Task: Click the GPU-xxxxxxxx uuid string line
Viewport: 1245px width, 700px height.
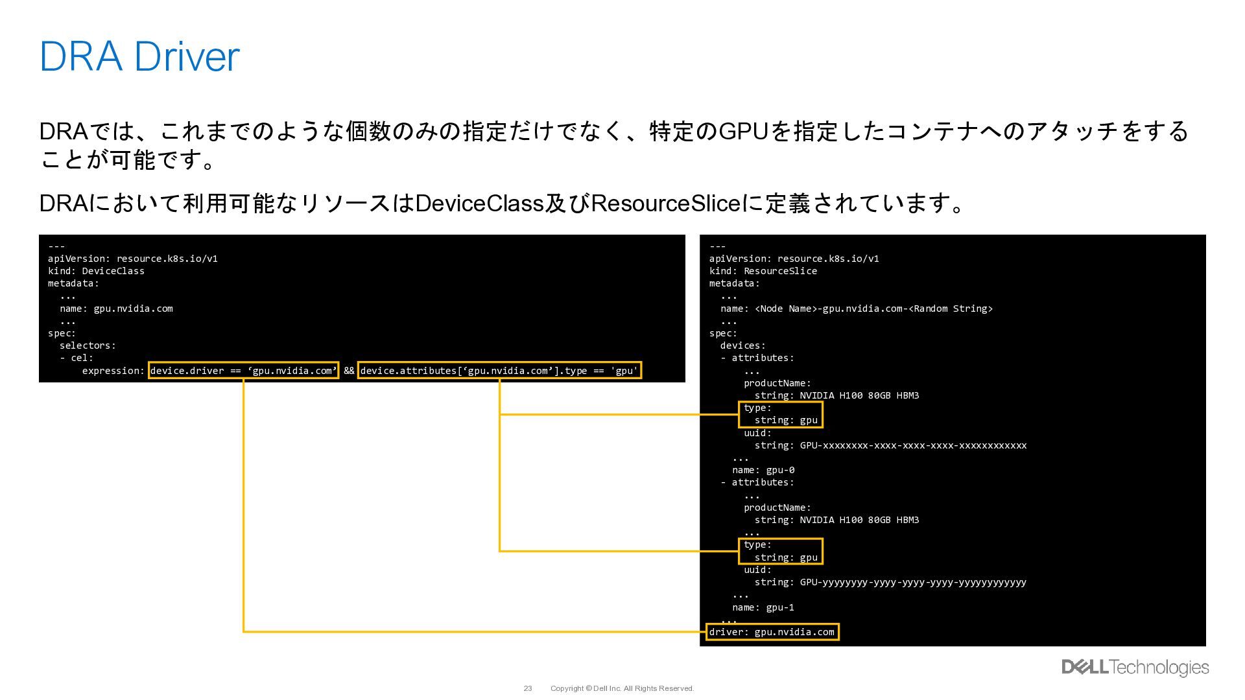Action: coord(890,445)
